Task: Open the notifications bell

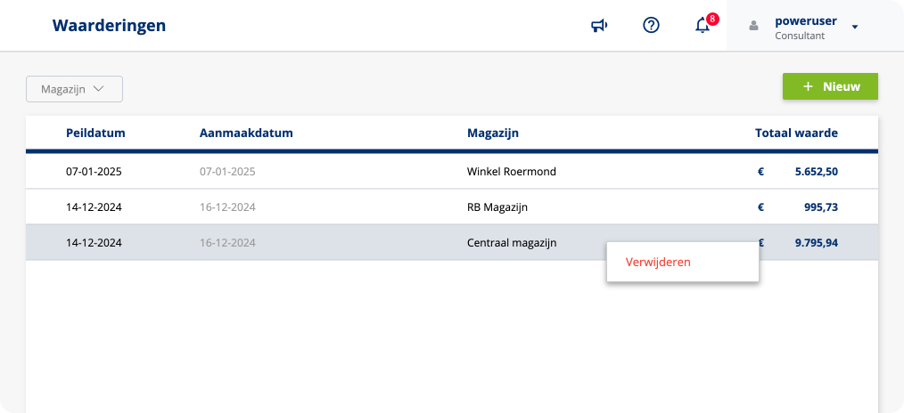Action: click(703, 26)
